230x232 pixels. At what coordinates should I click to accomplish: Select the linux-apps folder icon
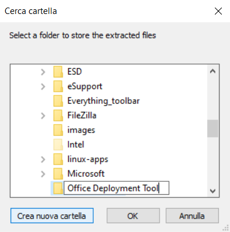[x=58, y=159]
